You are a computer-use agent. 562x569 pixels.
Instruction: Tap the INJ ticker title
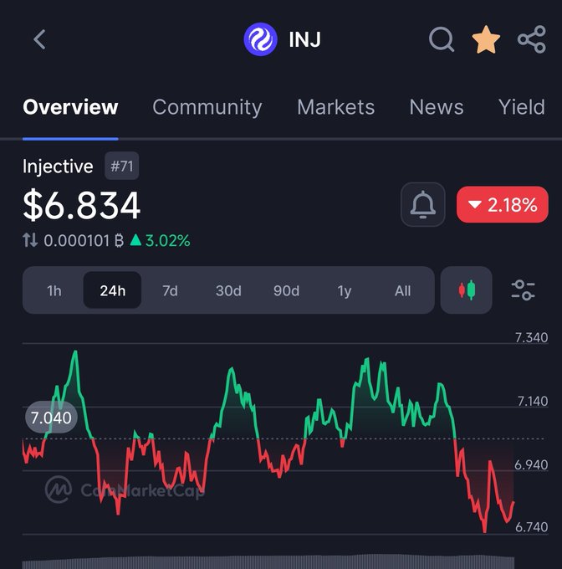pos(305,39)
